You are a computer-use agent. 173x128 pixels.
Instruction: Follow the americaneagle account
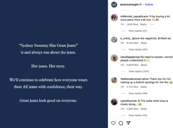click(x=149, y=5)
